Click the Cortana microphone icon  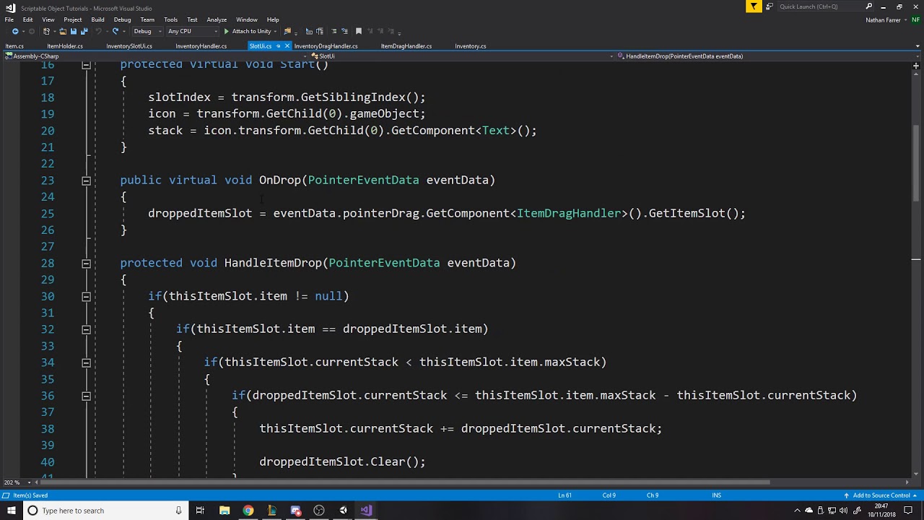point(178,511)
